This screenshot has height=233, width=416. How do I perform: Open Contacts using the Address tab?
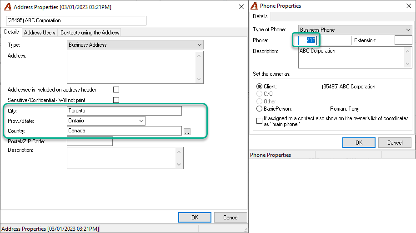90,33
